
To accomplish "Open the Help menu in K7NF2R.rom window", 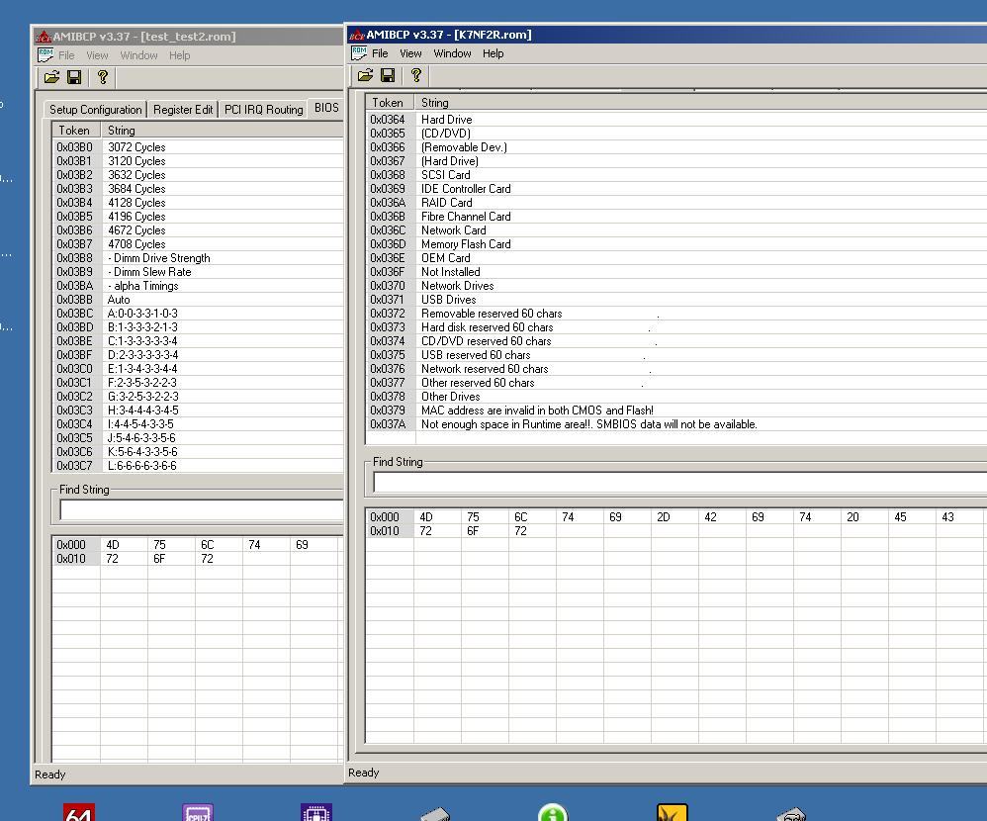I will tap(493, 53).
